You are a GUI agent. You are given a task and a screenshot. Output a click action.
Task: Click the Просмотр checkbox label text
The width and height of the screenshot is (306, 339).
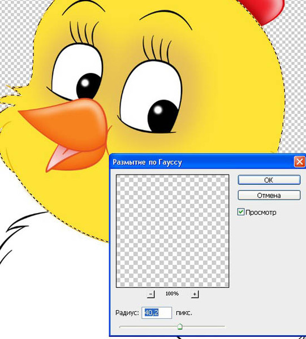coord(261,212)
